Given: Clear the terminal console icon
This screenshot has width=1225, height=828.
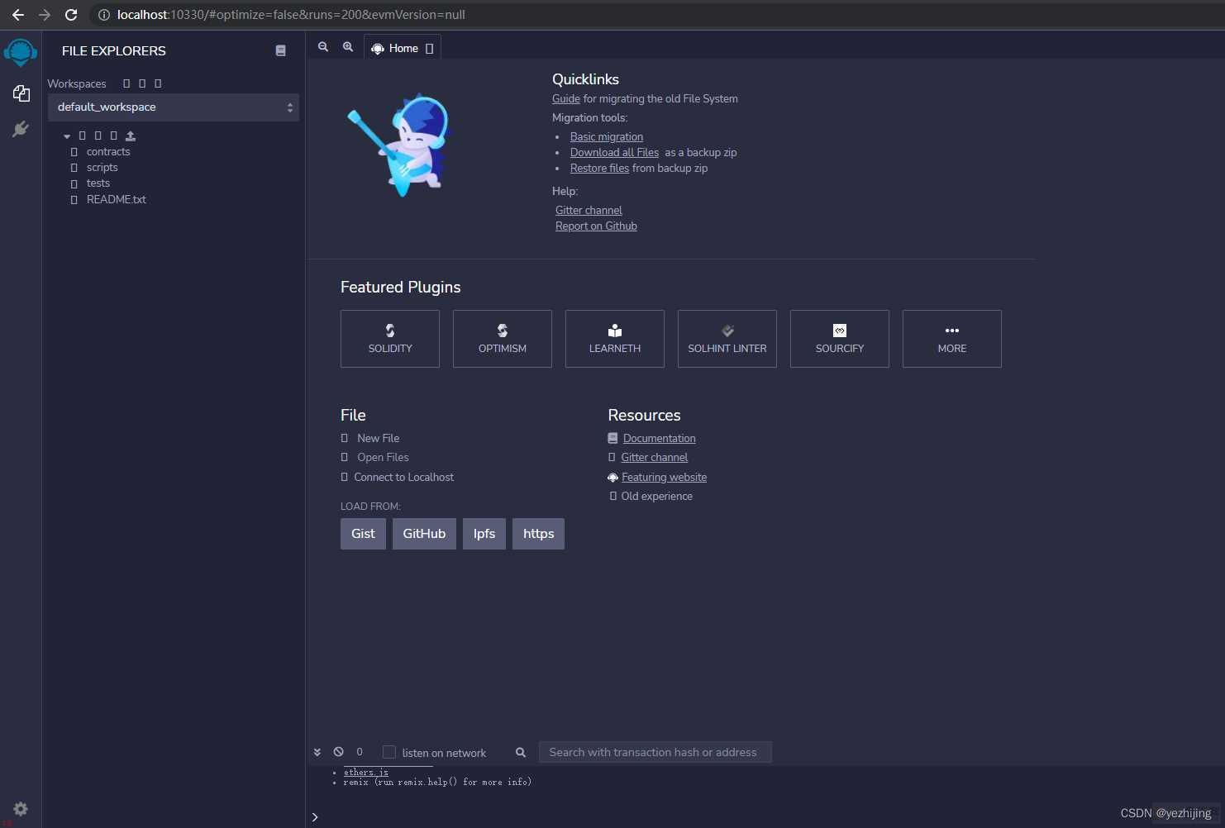Looking at the screenshot, I should pyautogui.click(x=339, y=752).
